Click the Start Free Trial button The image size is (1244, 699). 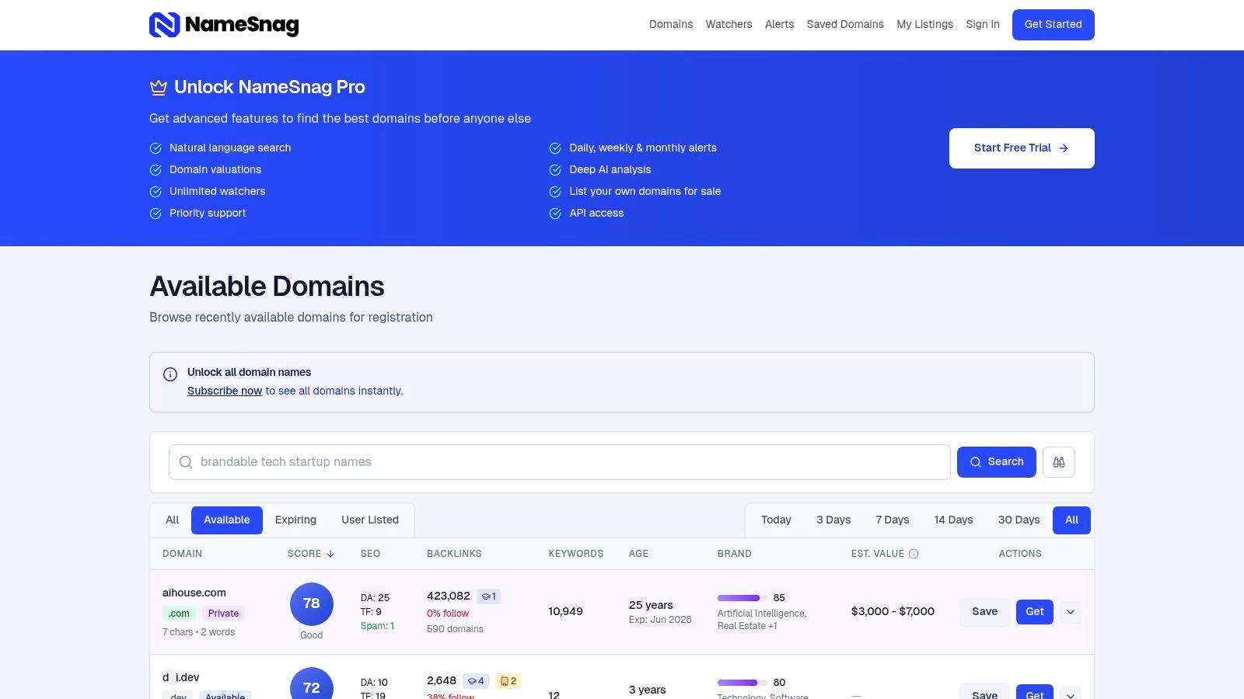click(x=1022, y=148)
